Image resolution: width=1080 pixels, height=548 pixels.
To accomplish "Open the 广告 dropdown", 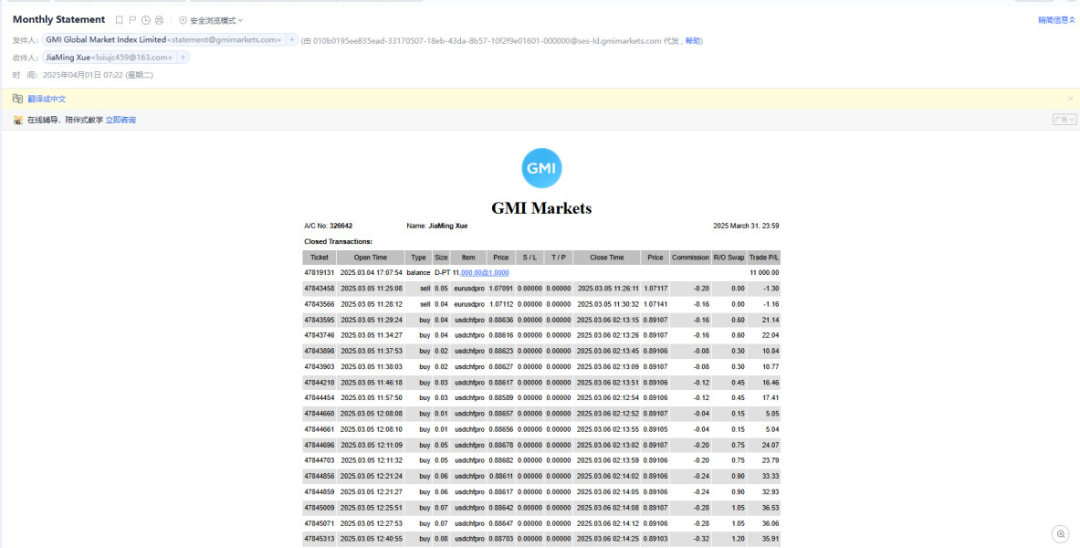I will (x=1064, y=120).
